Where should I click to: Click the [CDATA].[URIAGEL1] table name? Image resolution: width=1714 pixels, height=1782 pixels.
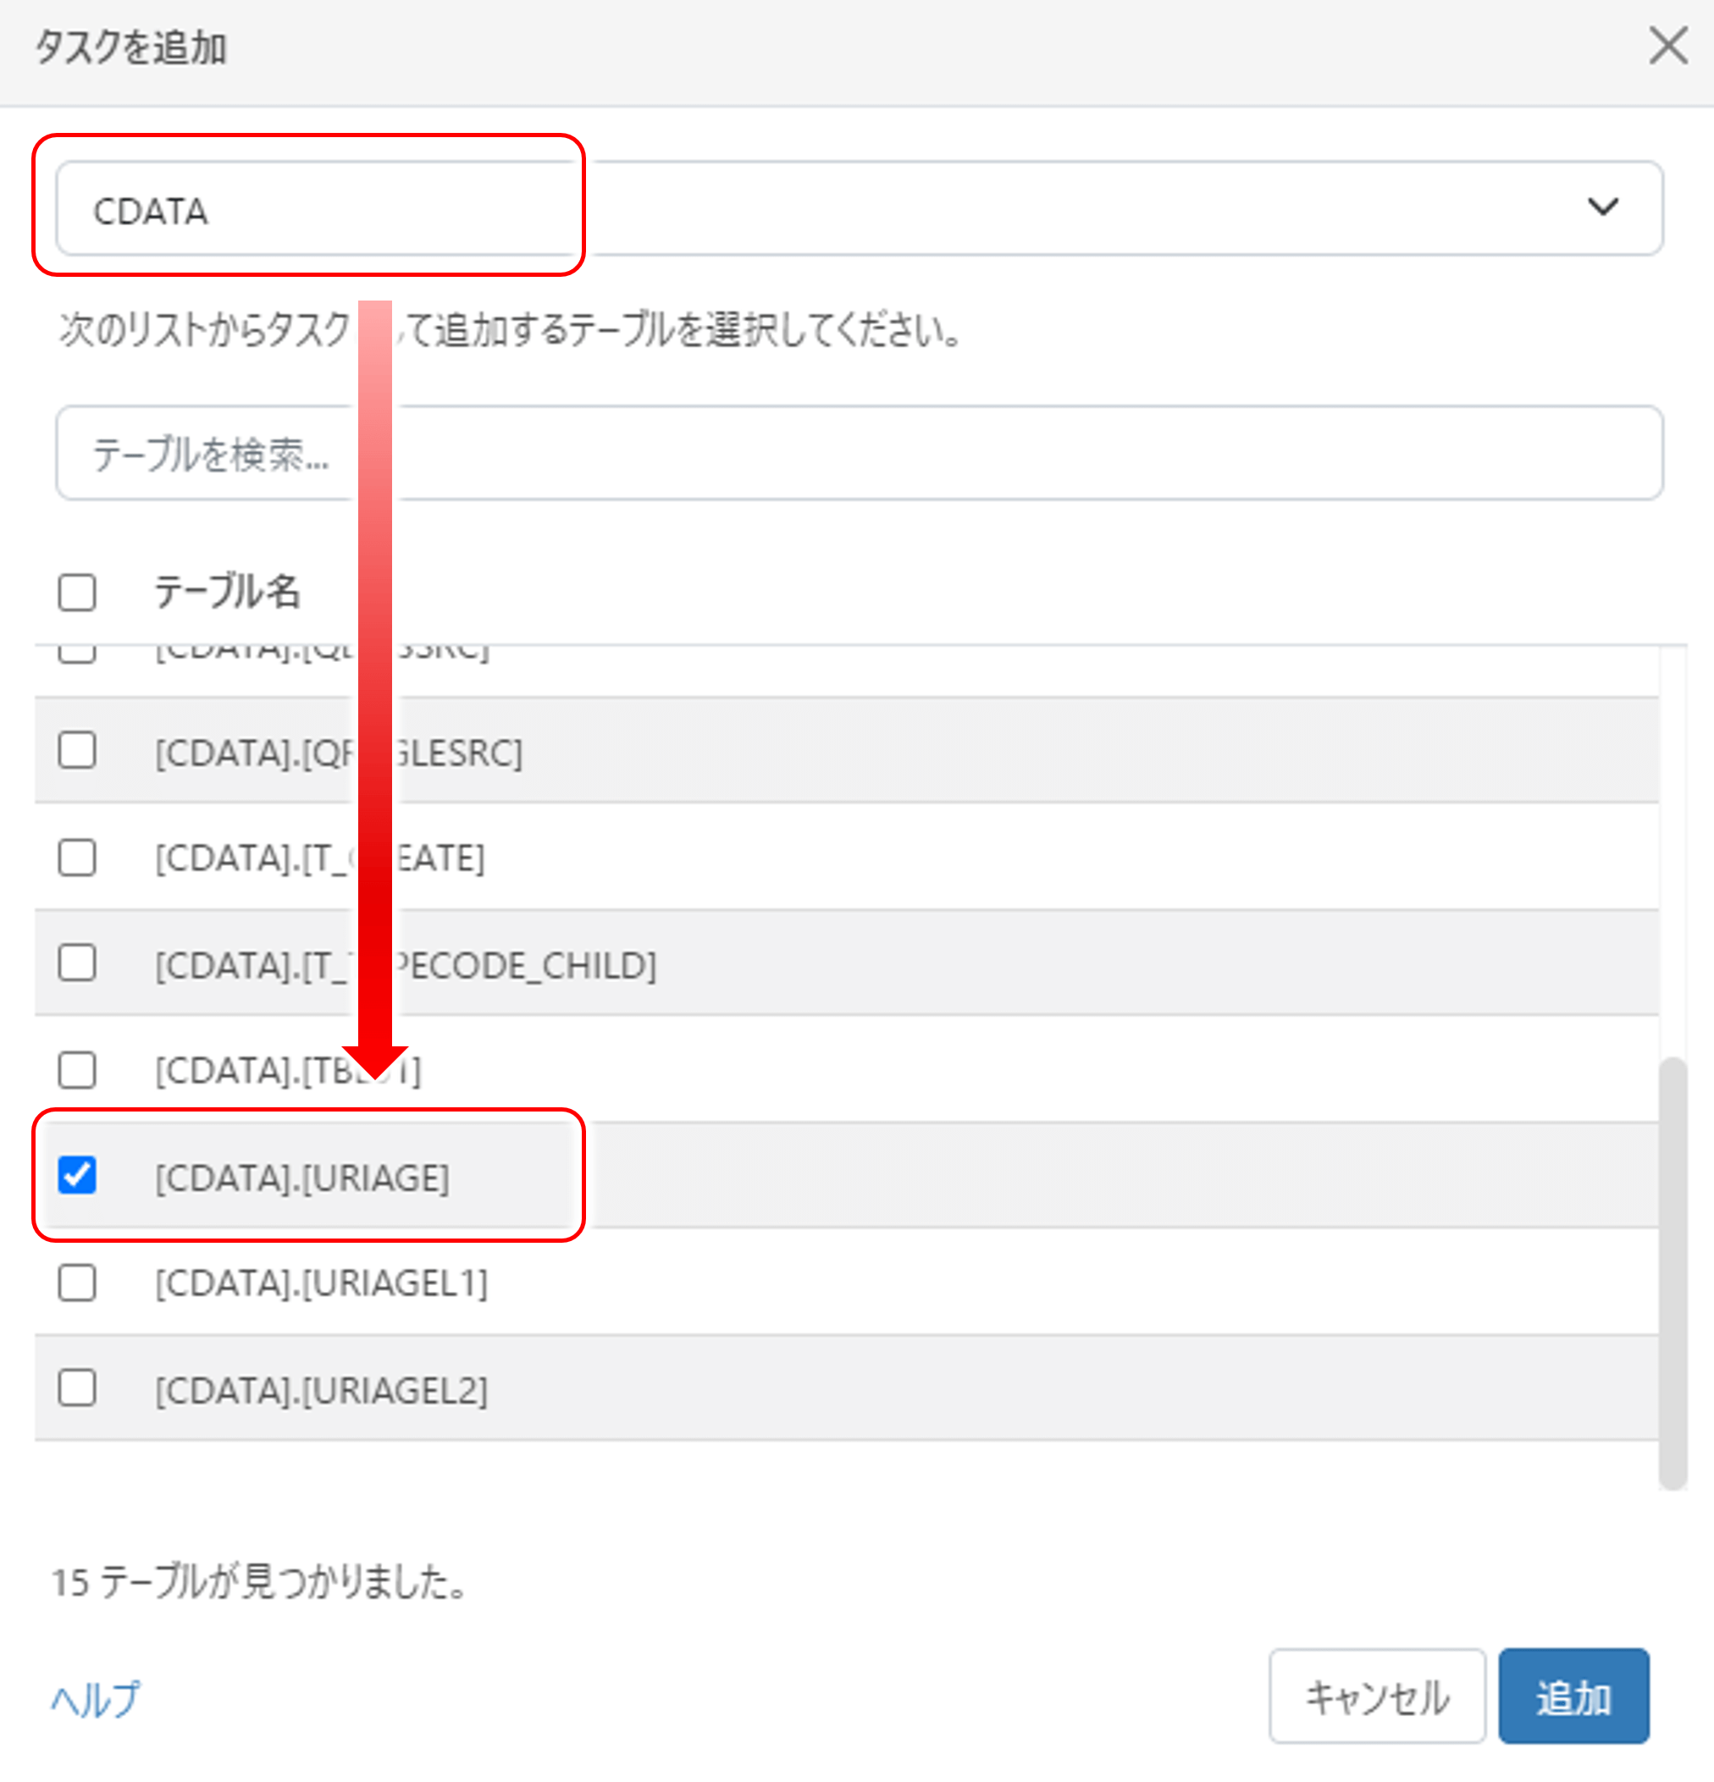tap(321, 1283)
